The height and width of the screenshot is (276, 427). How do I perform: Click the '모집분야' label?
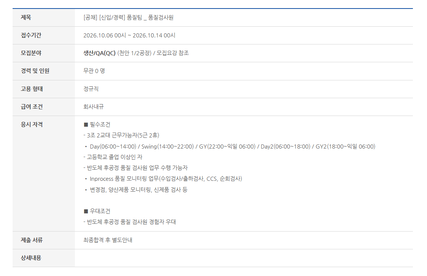pyautogui.click(x=31, y=53)
